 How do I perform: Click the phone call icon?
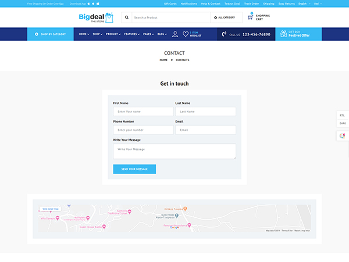[x=224, y=34]
